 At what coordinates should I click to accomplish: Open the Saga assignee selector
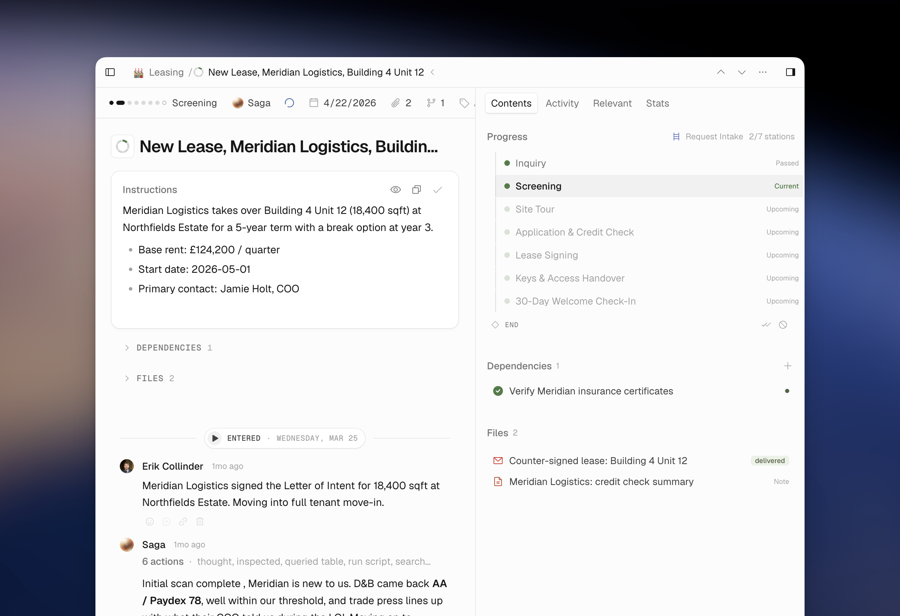click(x=251, y=103)
